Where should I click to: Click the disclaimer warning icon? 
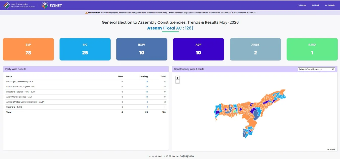86,13
